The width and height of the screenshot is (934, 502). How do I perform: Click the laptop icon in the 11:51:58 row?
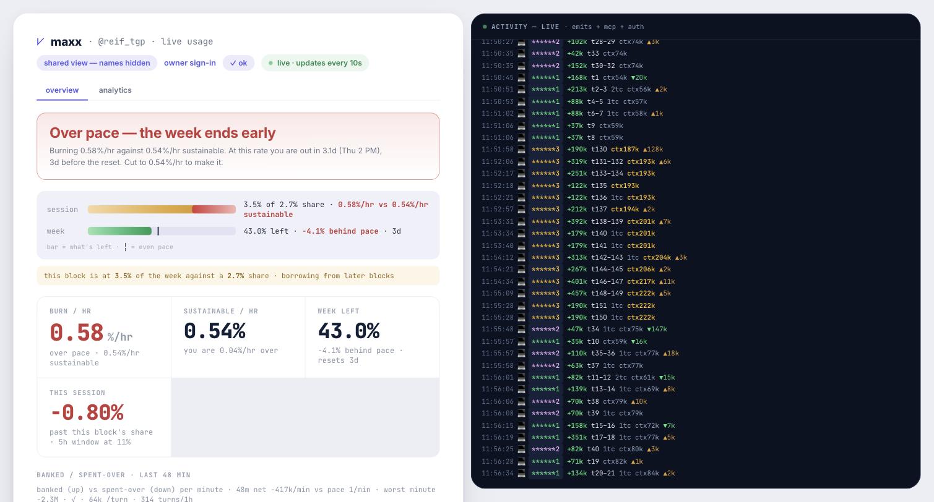(x=521, y=150)
